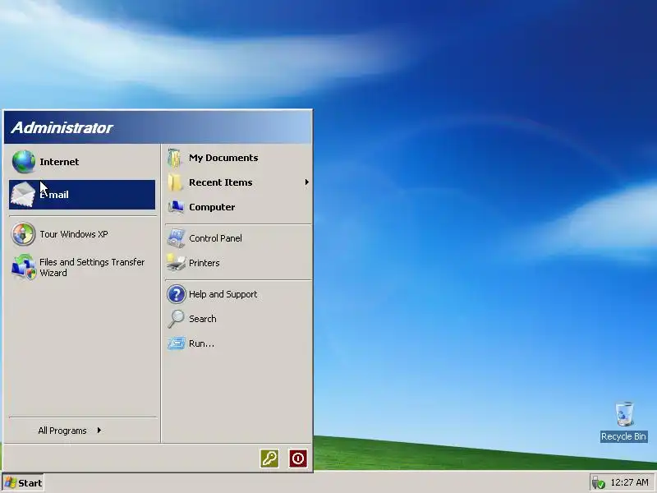Open the Computer menu entry
This screenshot has width=657, height=493.
[238, 207]
